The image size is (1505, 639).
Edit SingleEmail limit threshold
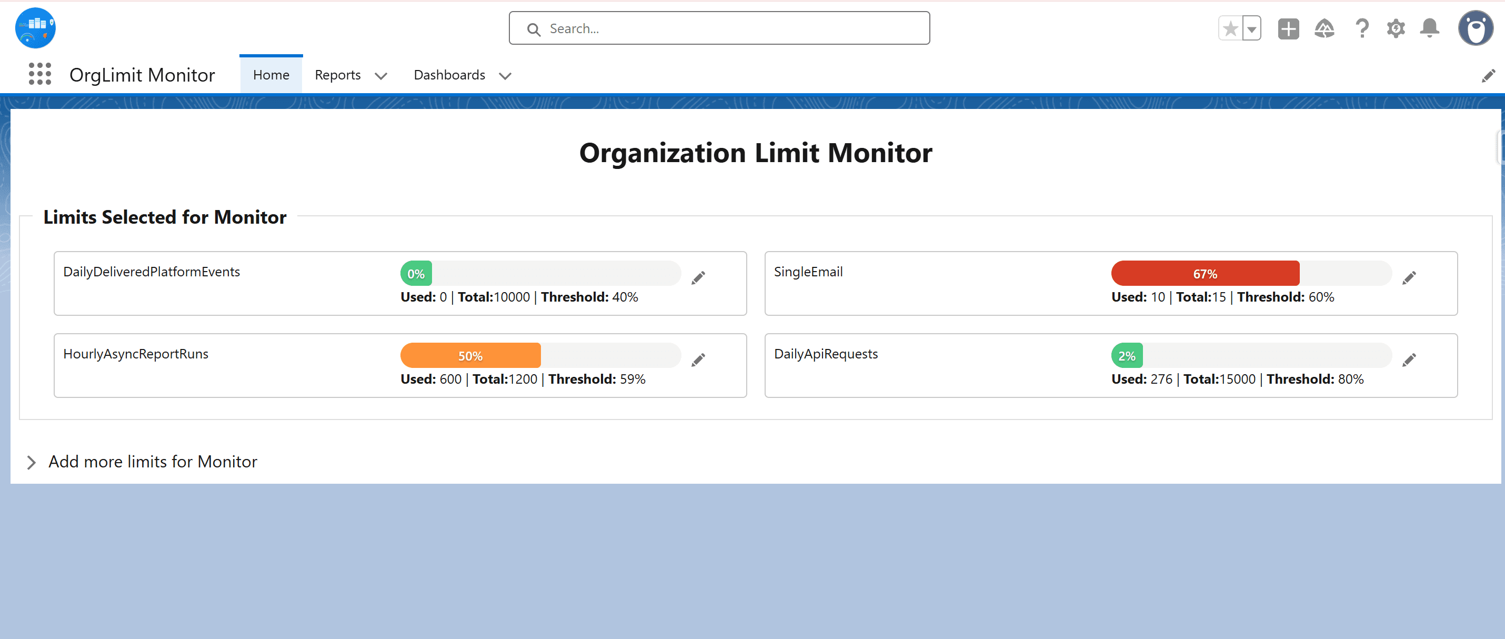(x=1409, y=278)
